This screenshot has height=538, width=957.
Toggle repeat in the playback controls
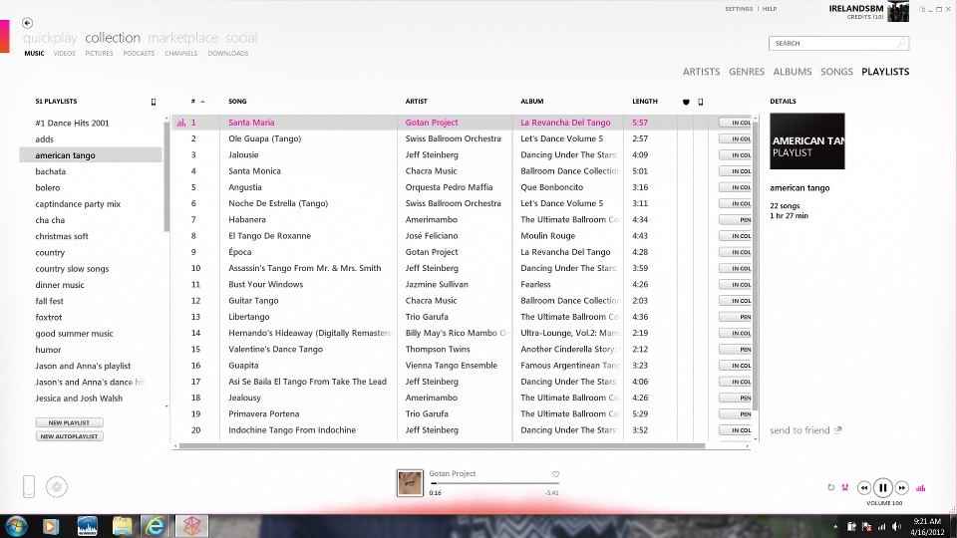coord(830,487)
